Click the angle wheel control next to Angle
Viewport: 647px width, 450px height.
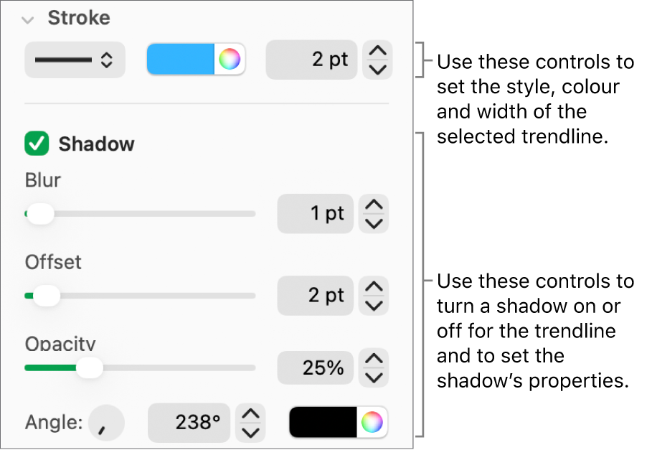click(105, 423)
